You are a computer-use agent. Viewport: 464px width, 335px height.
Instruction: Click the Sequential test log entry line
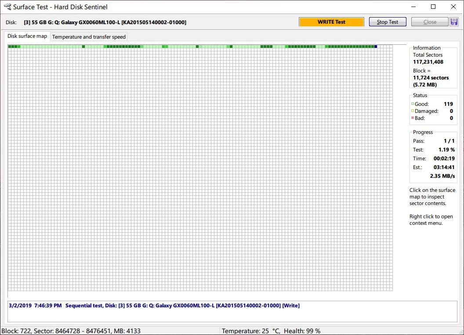coord(154,306)
